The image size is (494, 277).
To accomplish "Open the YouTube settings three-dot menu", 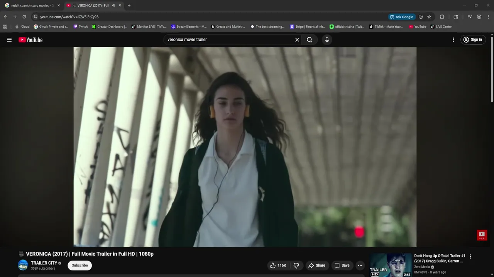I will tap(453, 40).
